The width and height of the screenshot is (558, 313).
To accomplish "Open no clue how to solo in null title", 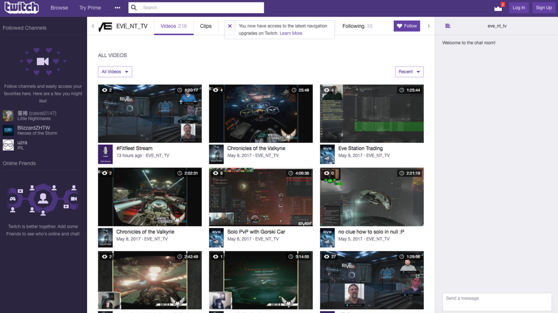I will [x=371, y=232].
